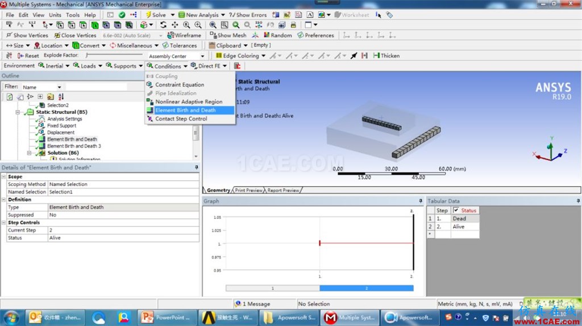This screenshot has height=326, width=582.
Task: Select the Face selection filter icon
Action: [x=83, y=25]
